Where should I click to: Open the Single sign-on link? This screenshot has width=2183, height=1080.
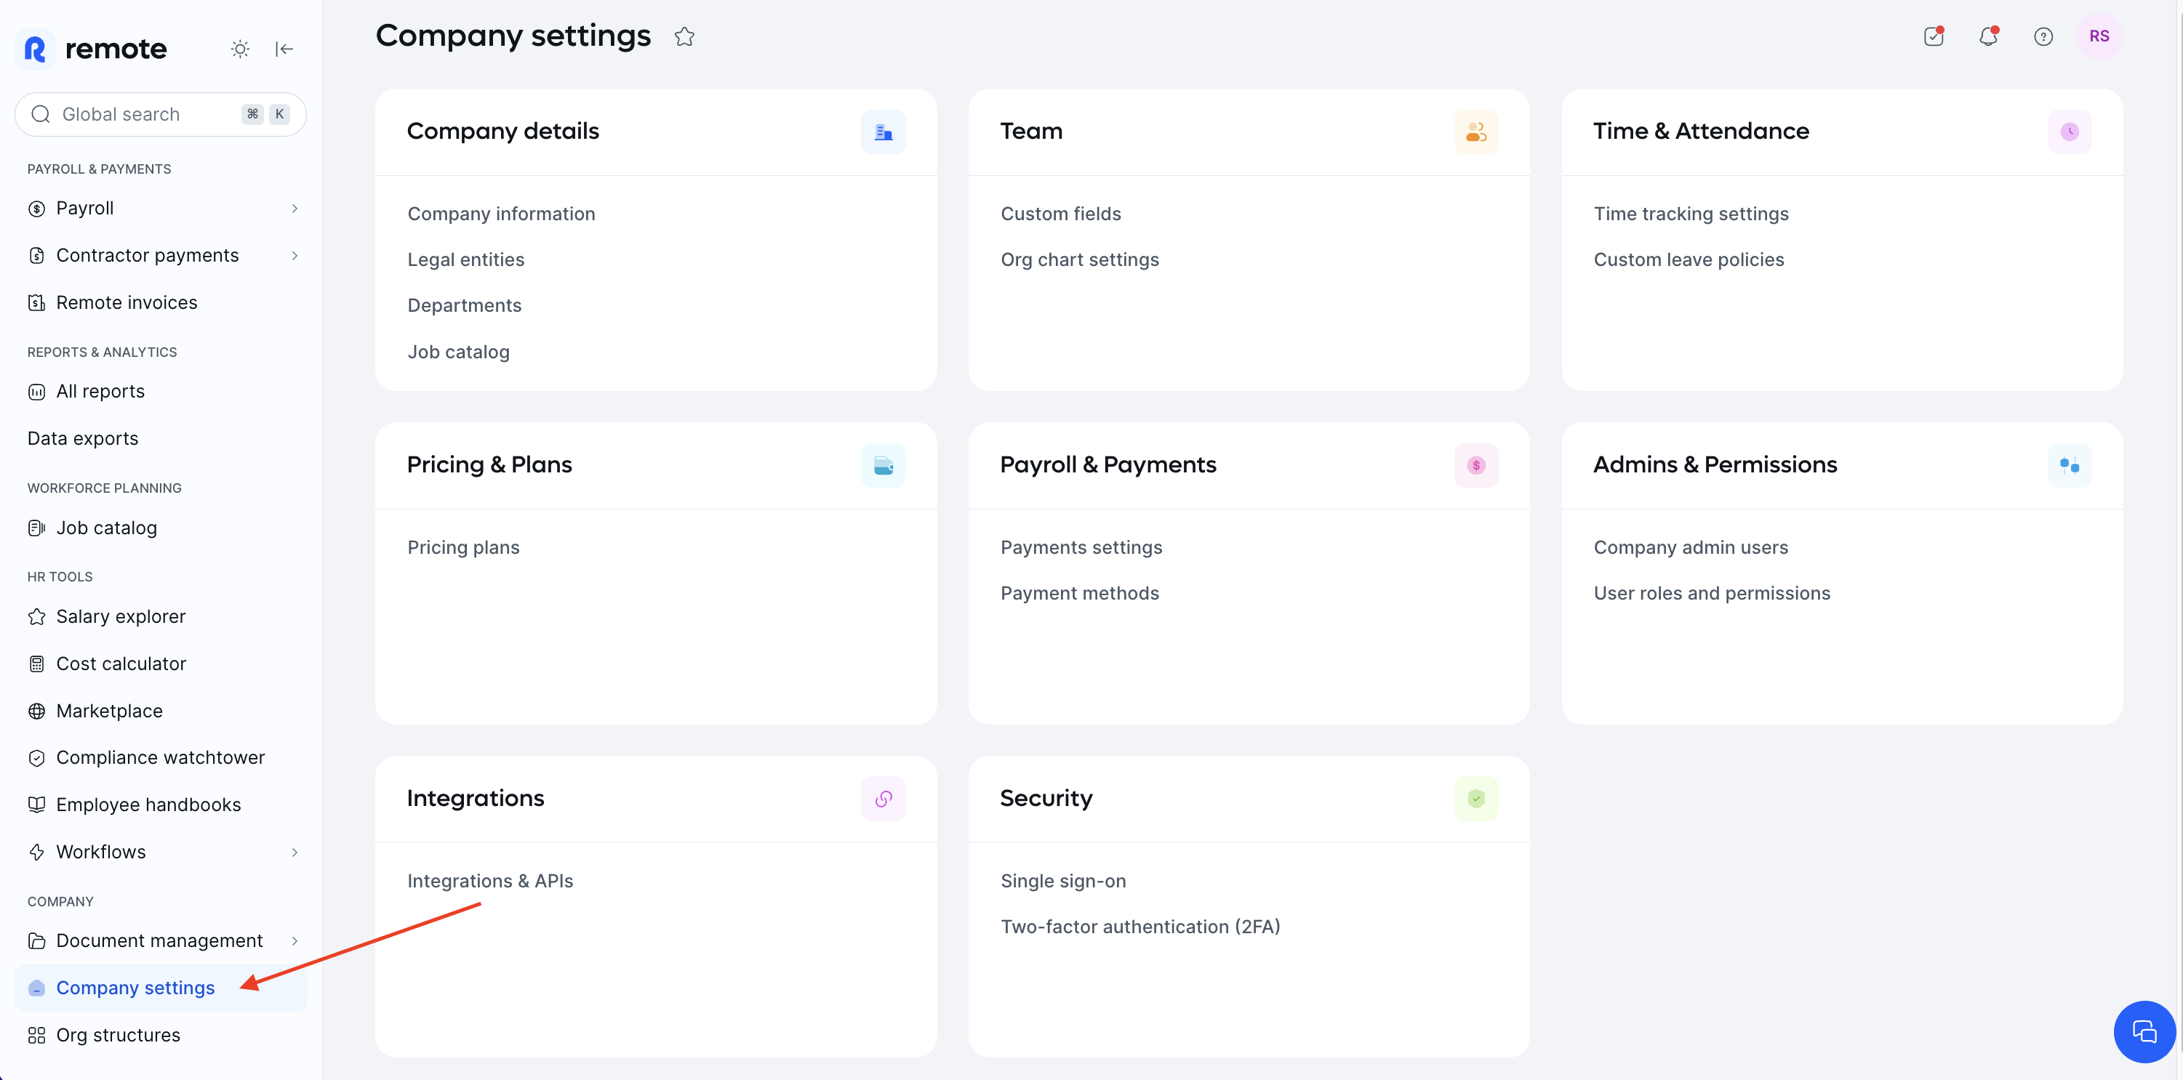coord(1062,882)
